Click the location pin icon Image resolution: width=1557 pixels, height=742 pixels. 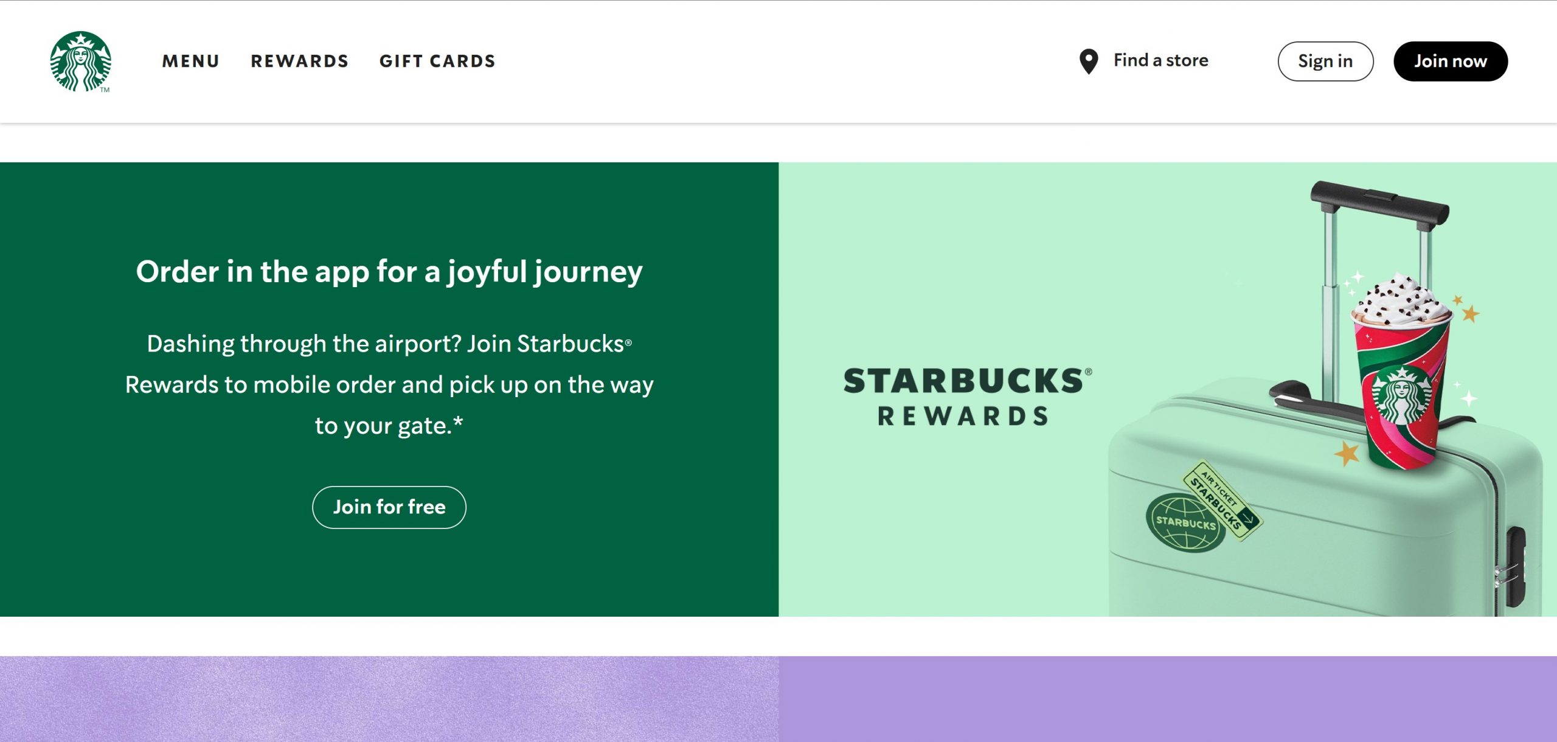coord(1088,61)
